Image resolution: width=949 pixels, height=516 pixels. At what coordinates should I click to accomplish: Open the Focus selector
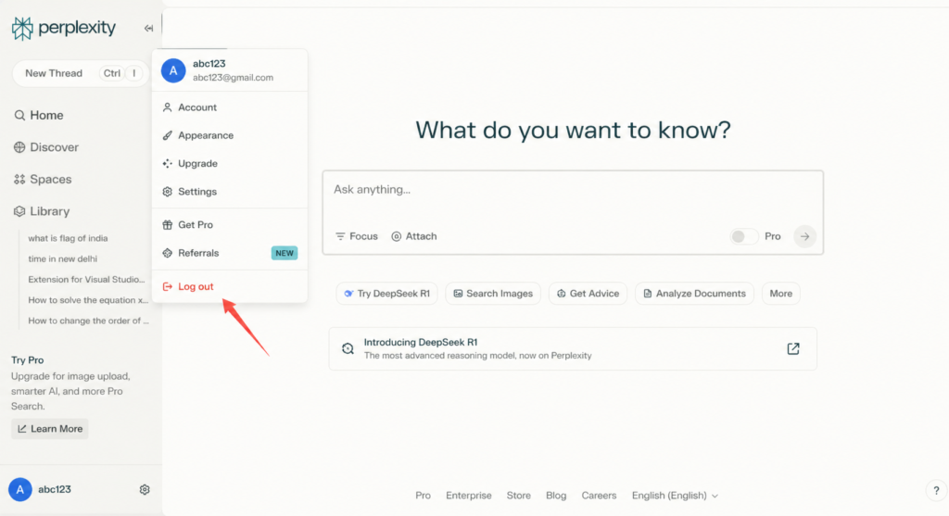[357, 236]
